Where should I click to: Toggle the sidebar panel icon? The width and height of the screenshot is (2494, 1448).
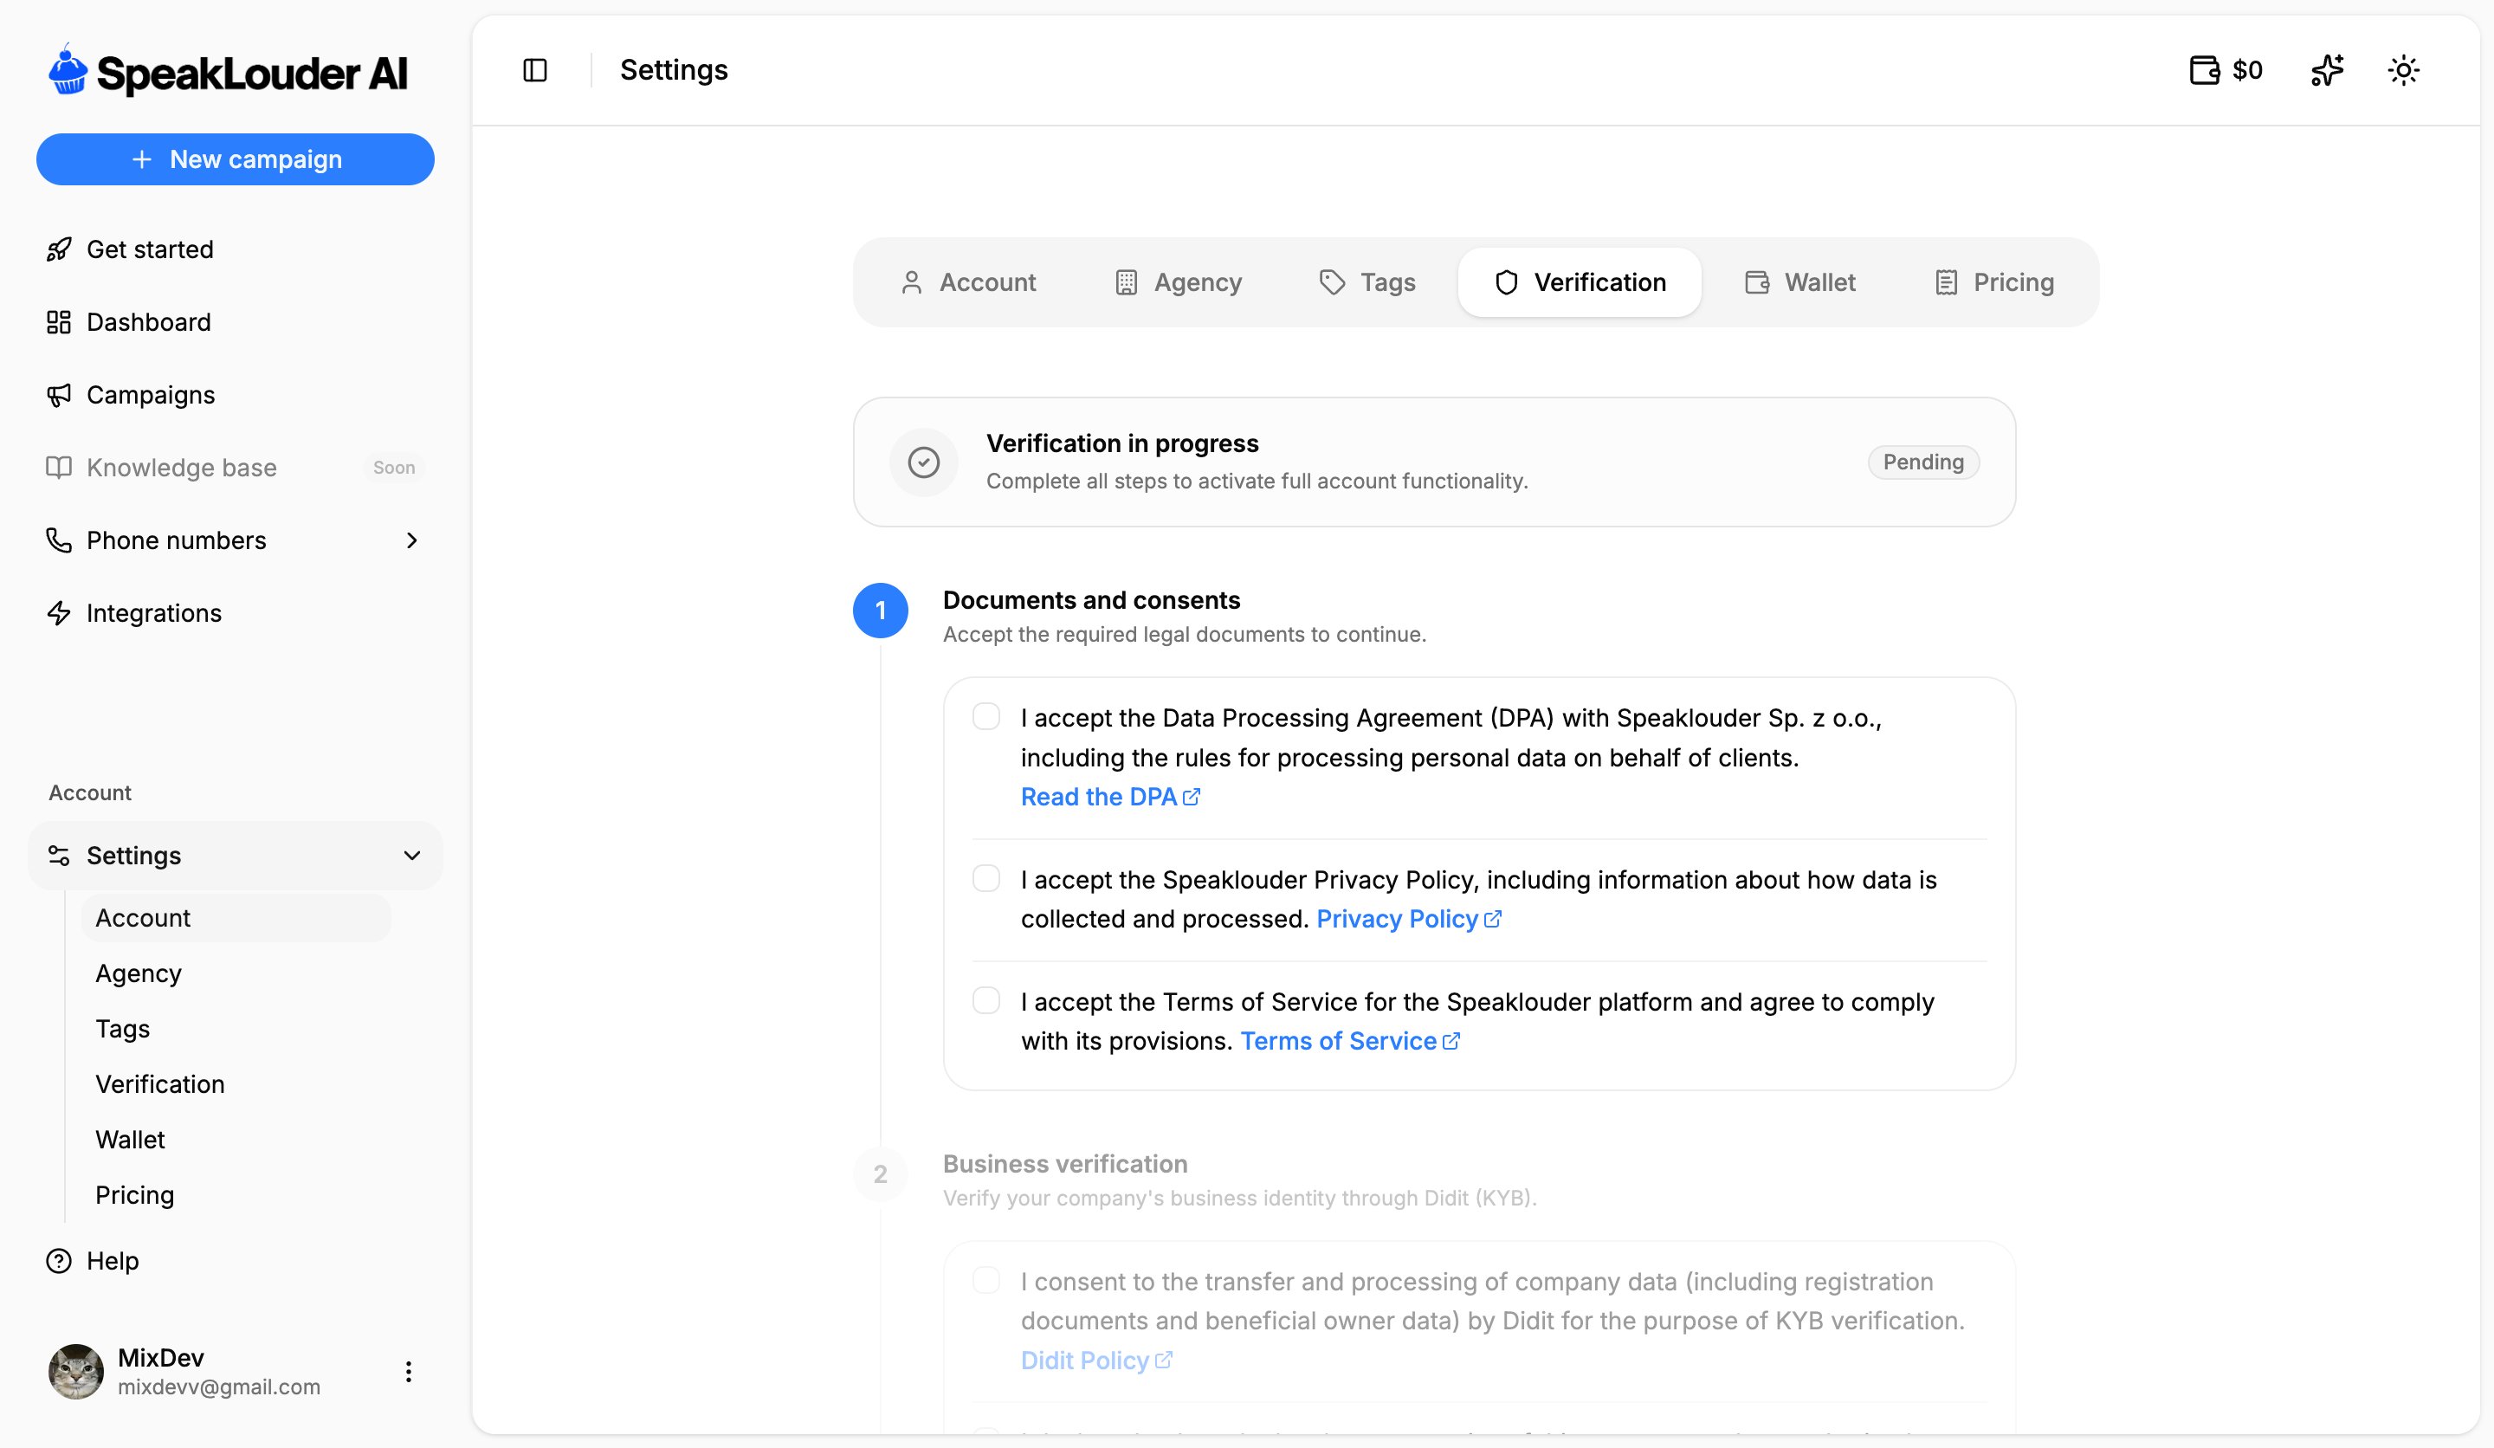(534, 70)
